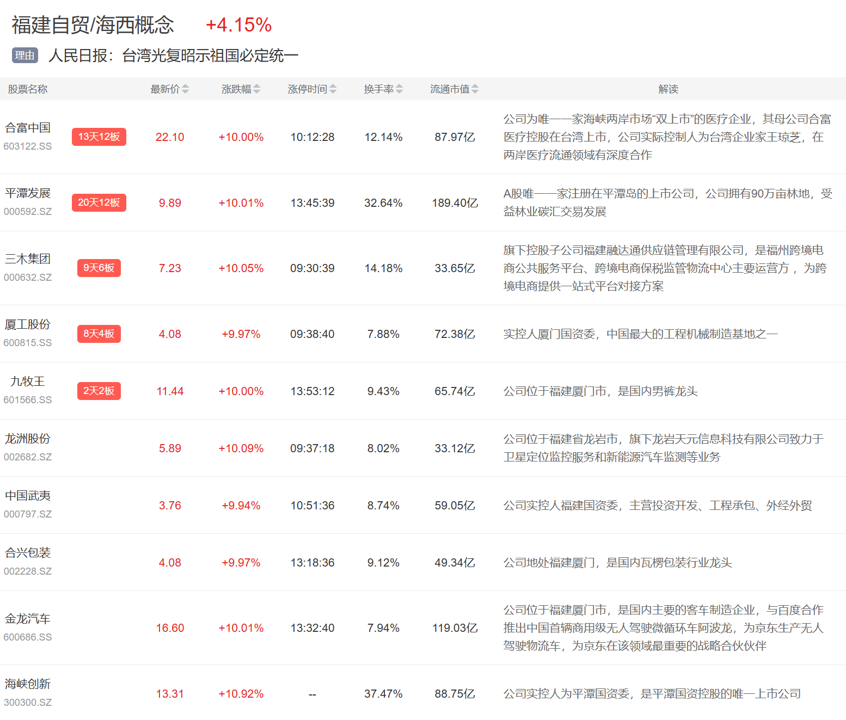Click the 股票名称 column header

pyautogui.click(x=28, y=89)
